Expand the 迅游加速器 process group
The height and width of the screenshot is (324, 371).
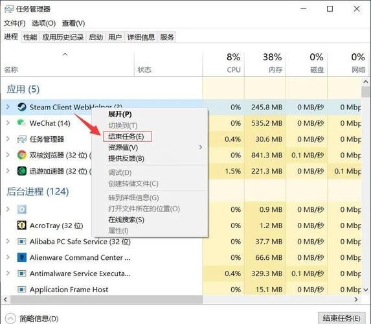coord(8,171)
